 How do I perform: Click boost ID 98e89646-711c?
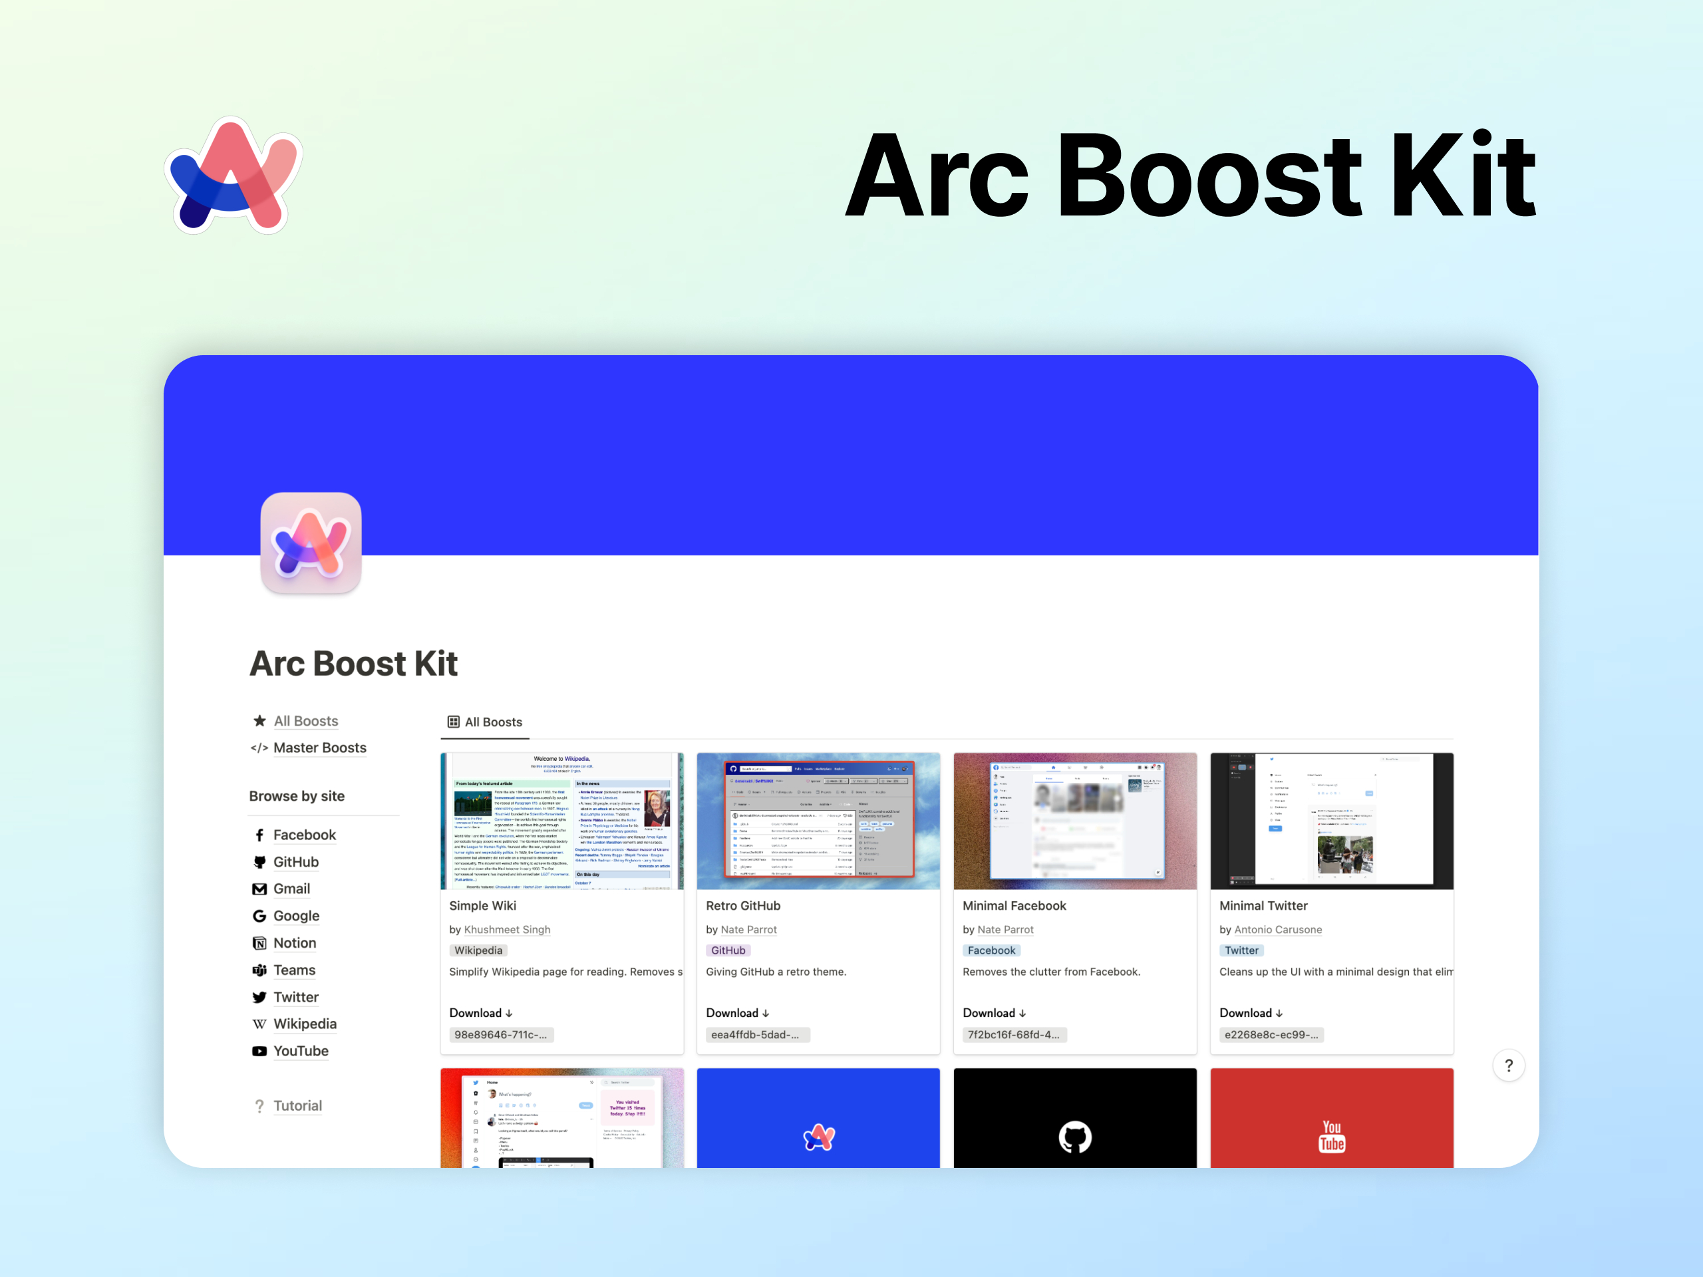coord(501,1036)
